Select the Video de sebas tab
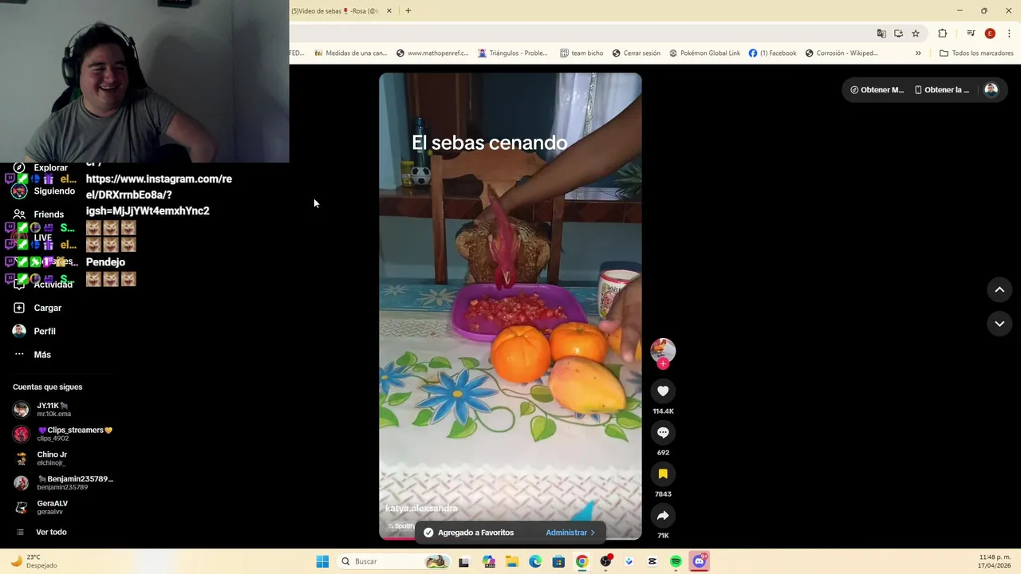 point(335,11)
